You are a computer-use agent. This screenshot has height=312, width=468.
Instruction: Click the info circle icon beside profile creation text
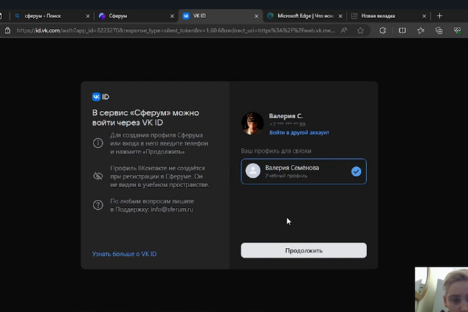tap(98, 143)
